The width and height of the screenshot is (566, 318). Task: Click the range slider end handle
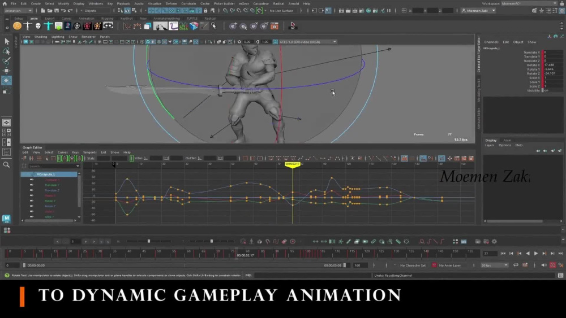pyautogui.click(x=344, y=265)
